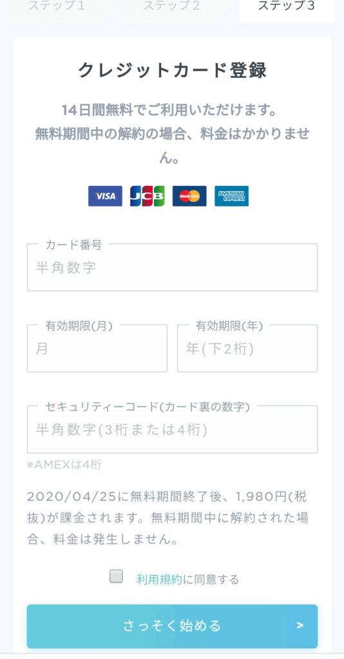The width and height of the screenshot is (344, 659).
Task: Focus the 有効期限(月) month field
Action: 97,348
